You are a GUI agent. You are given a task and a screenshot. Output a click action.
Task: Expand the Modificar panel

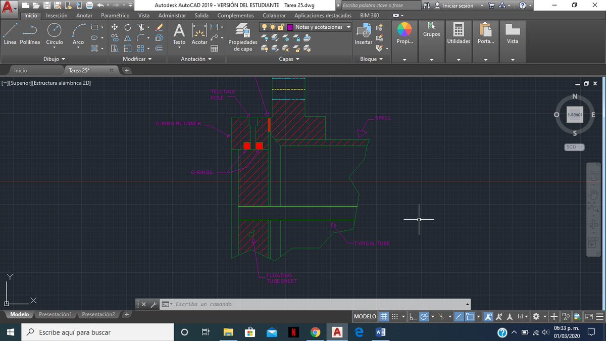tap(137, 59)
